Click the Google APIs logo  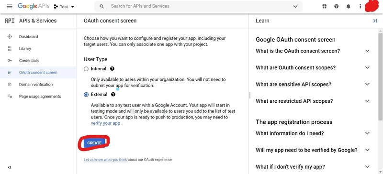[34, 6]
